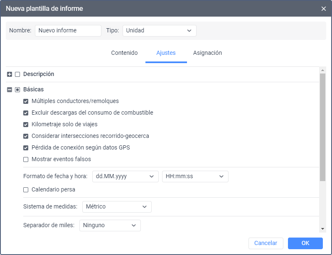The height and width of the screenshot is (255, 332).
Task: Enable Mostrar eventos falsos
Action: 26,159
